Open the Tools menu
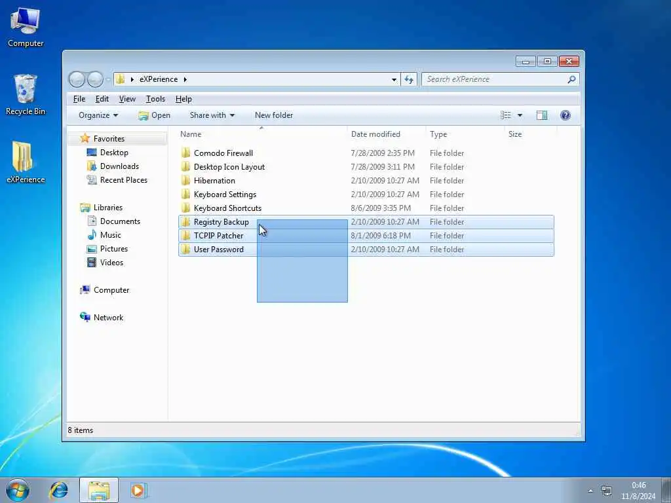Image resolution: width=671 pixels, height=503 pixels. point(155,99)
